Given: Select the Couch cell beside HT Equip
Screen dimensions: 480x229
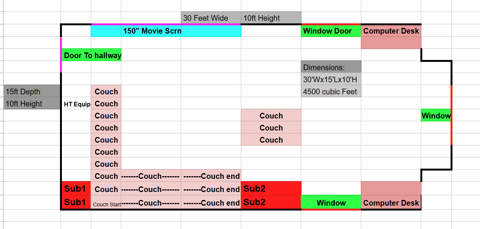Looking at the screenshot, I should pos(106,104).
